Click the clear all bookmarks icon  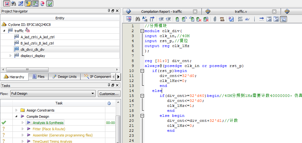click(206, 19)
